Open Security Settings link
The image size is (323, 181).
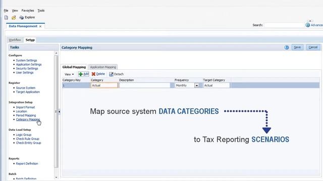click(27, 68)
